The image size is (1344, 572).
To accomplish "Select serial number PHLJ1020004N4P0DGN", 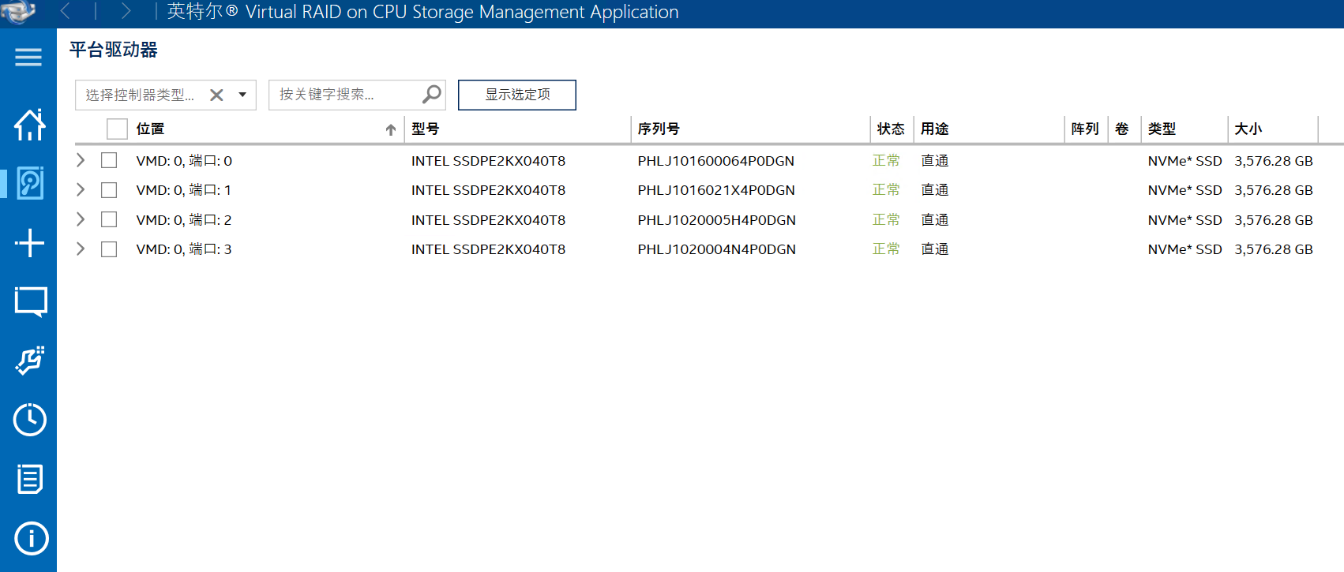I will (x=717, y=249).
